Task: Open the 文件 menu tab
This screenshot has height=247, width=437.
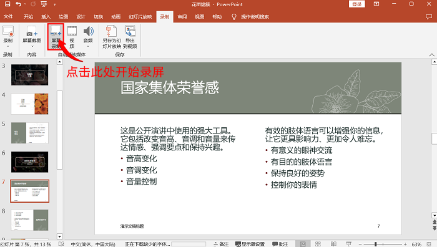Action: click(8, 17)
